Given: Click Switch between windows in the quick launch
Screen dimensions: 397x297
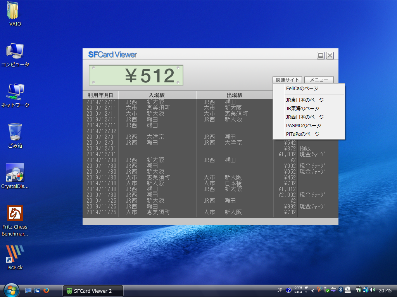Looking at the screenshot, I should click(x=37, y=291).
